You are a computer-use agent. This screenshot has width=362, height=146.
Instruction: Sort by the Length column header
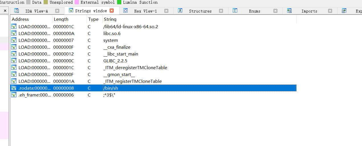(61, 19)
